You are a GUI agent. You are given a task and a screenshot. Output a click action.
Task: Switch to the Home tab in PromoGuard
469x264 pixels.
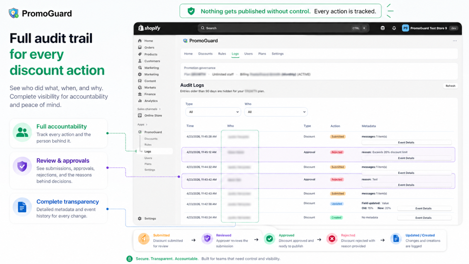[x=188, y=54]
